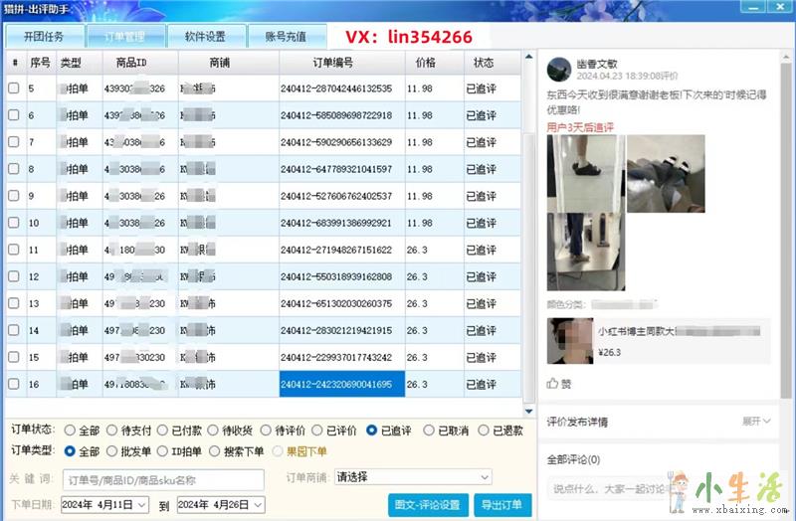Click the 导出订单 export button

(x=502, y=504)
